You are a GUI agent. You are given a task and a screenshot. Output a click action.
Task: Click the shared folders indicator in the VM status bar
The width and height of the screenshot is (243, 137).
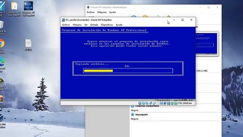(x=158, y=103)
